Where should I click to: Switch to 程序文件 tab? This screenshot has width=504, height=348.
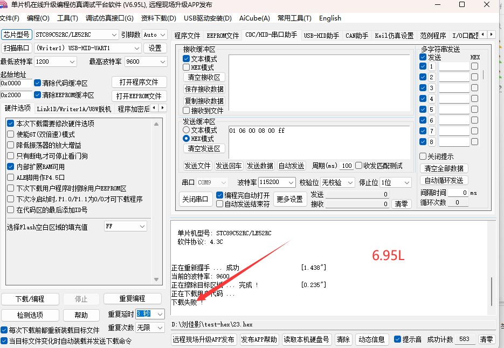(187, 36)
